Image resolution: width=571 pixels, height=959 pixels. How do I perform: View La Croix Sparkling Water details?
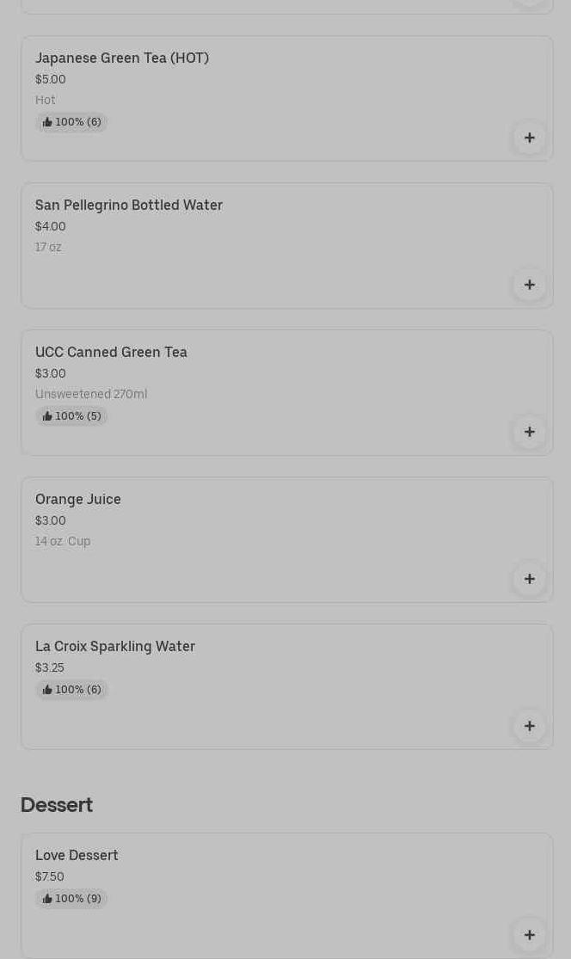coord(115,646)
